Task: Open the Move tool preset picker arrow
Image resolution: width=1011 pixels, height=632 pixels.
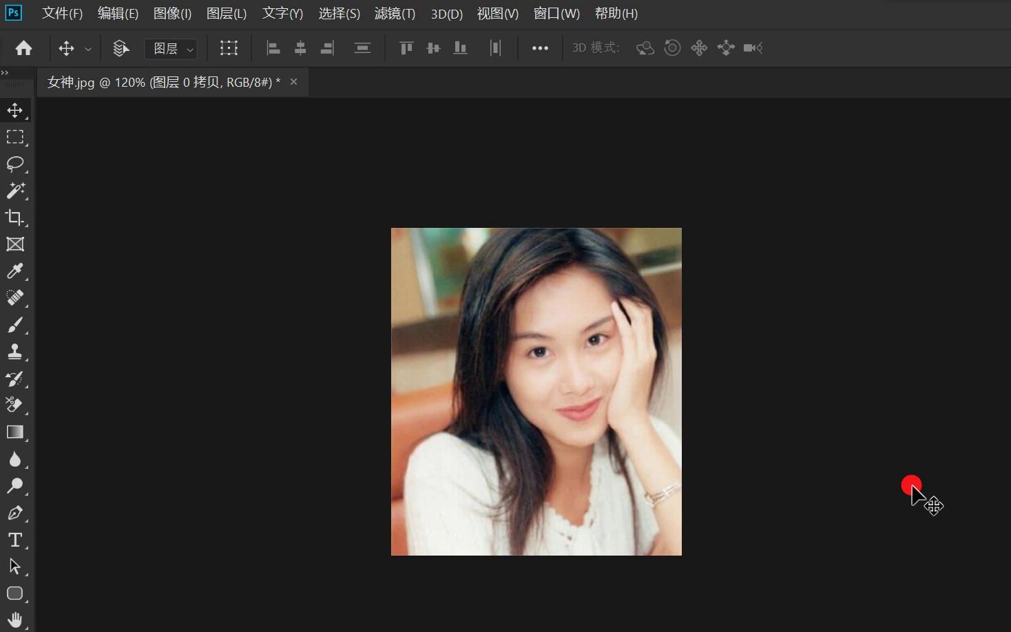Action: click(87, 49)
